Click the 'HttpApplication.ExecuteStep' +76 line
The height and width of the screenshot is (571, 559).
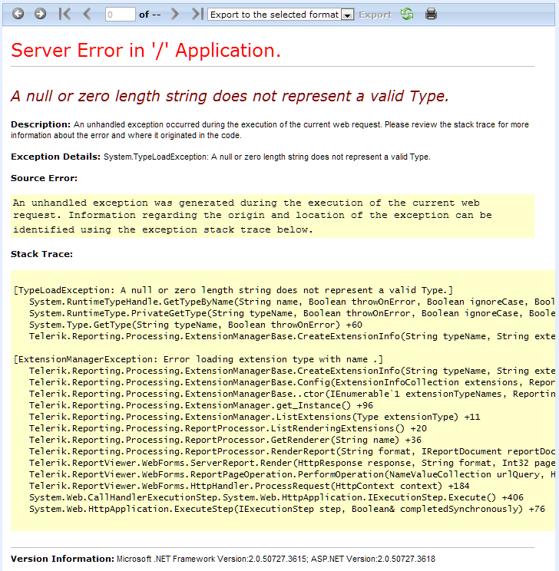pos(287,509)
